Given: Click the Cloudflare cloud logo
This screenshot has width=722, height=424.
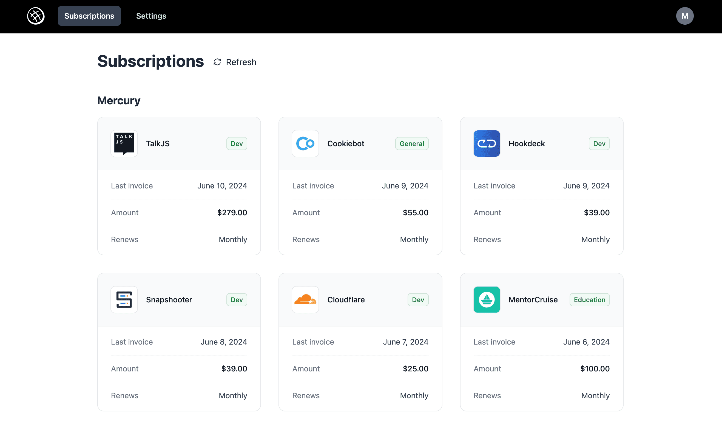Looking at the screenshot, I should pyautogui.click(x=305, y=299).
